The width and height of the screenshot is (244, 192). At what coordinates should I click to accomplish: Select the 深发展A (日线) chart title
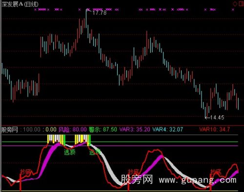pyautogui.click(x=20, y=4)
